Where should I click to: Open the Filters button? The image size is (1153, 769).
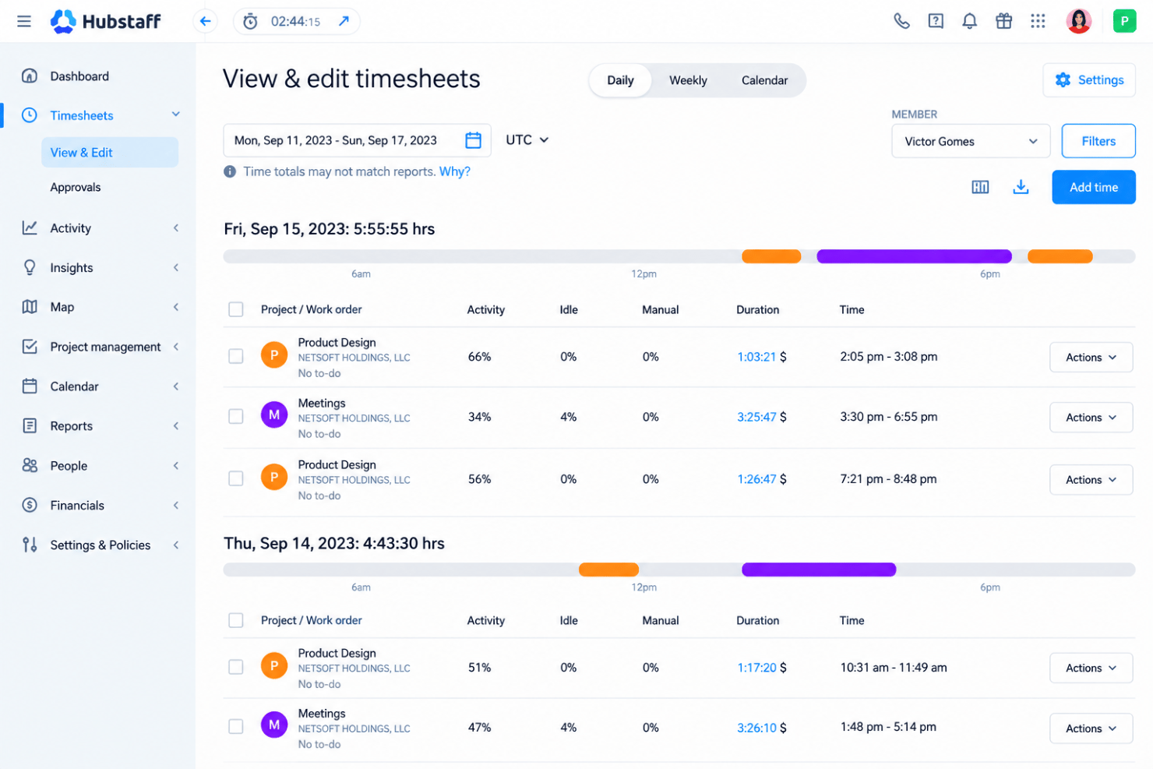pos(1098,141)
